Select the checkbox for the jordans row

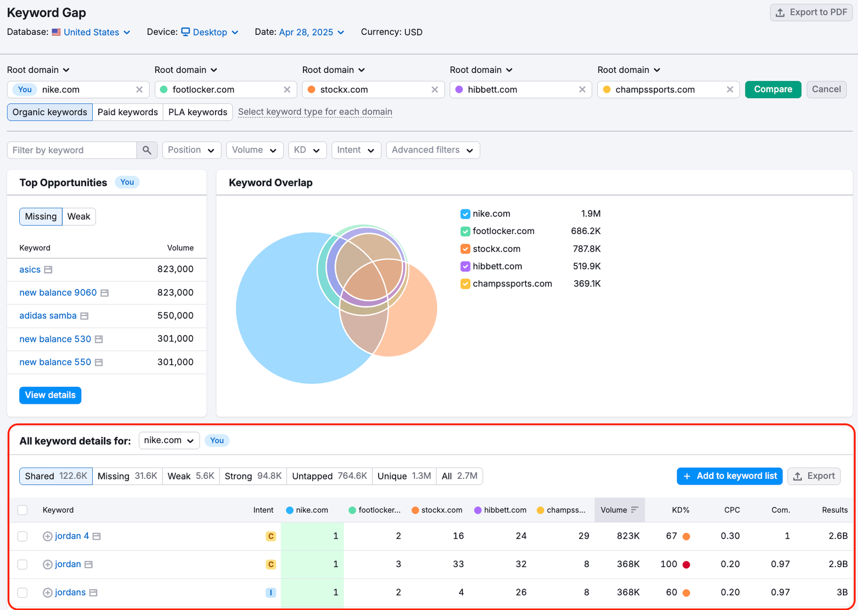point(22,592)
